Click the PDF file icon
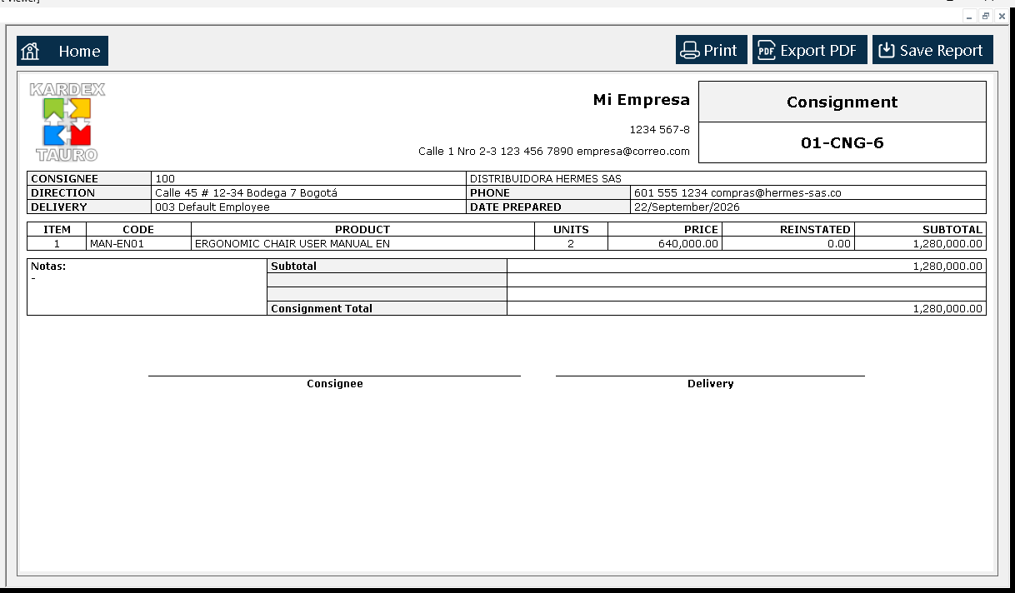 pyautogui.click(x=766, y=51)
